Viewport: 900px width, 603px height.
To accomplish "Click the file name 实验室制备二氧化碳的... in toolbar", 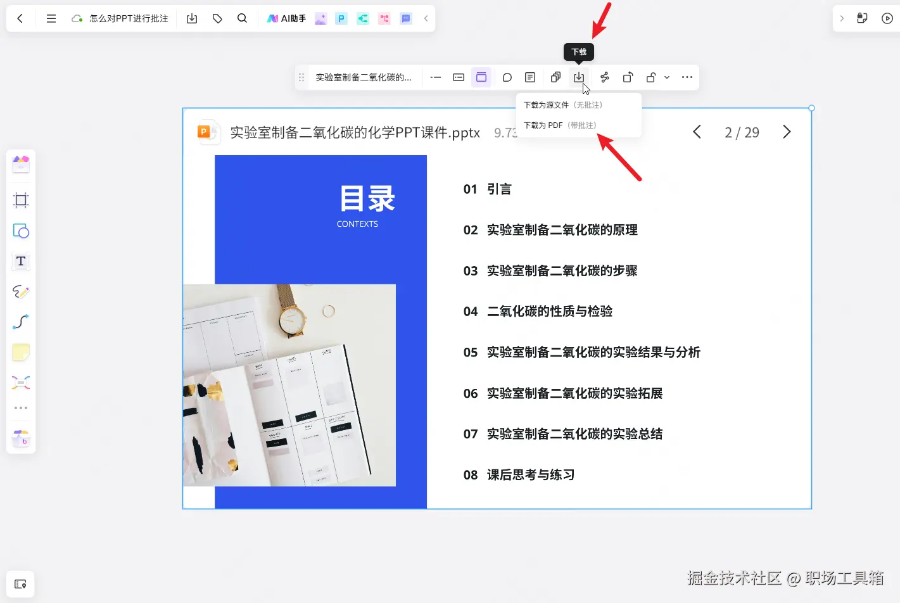I will [364, 77].
